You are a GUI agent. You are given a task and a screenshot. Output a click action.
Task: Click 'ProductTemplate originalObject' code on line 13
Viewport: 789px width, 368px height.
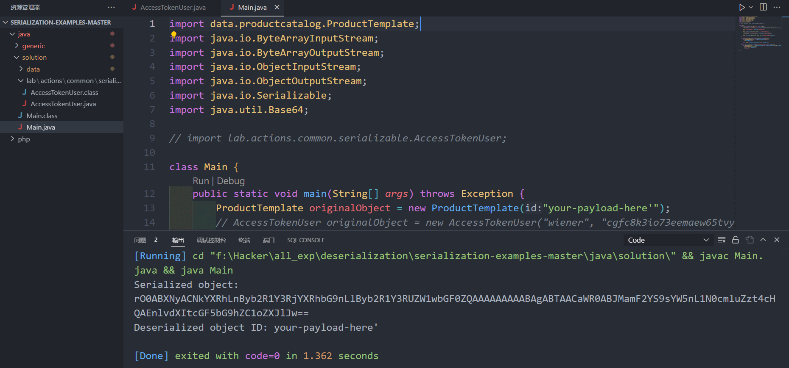tap(303, 208)
